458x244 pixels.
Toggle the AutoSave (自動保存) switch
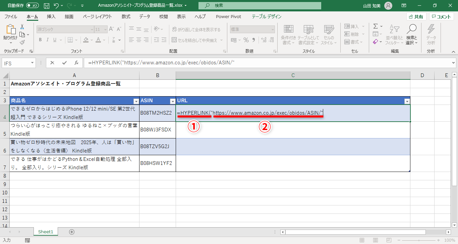(33, 6)
